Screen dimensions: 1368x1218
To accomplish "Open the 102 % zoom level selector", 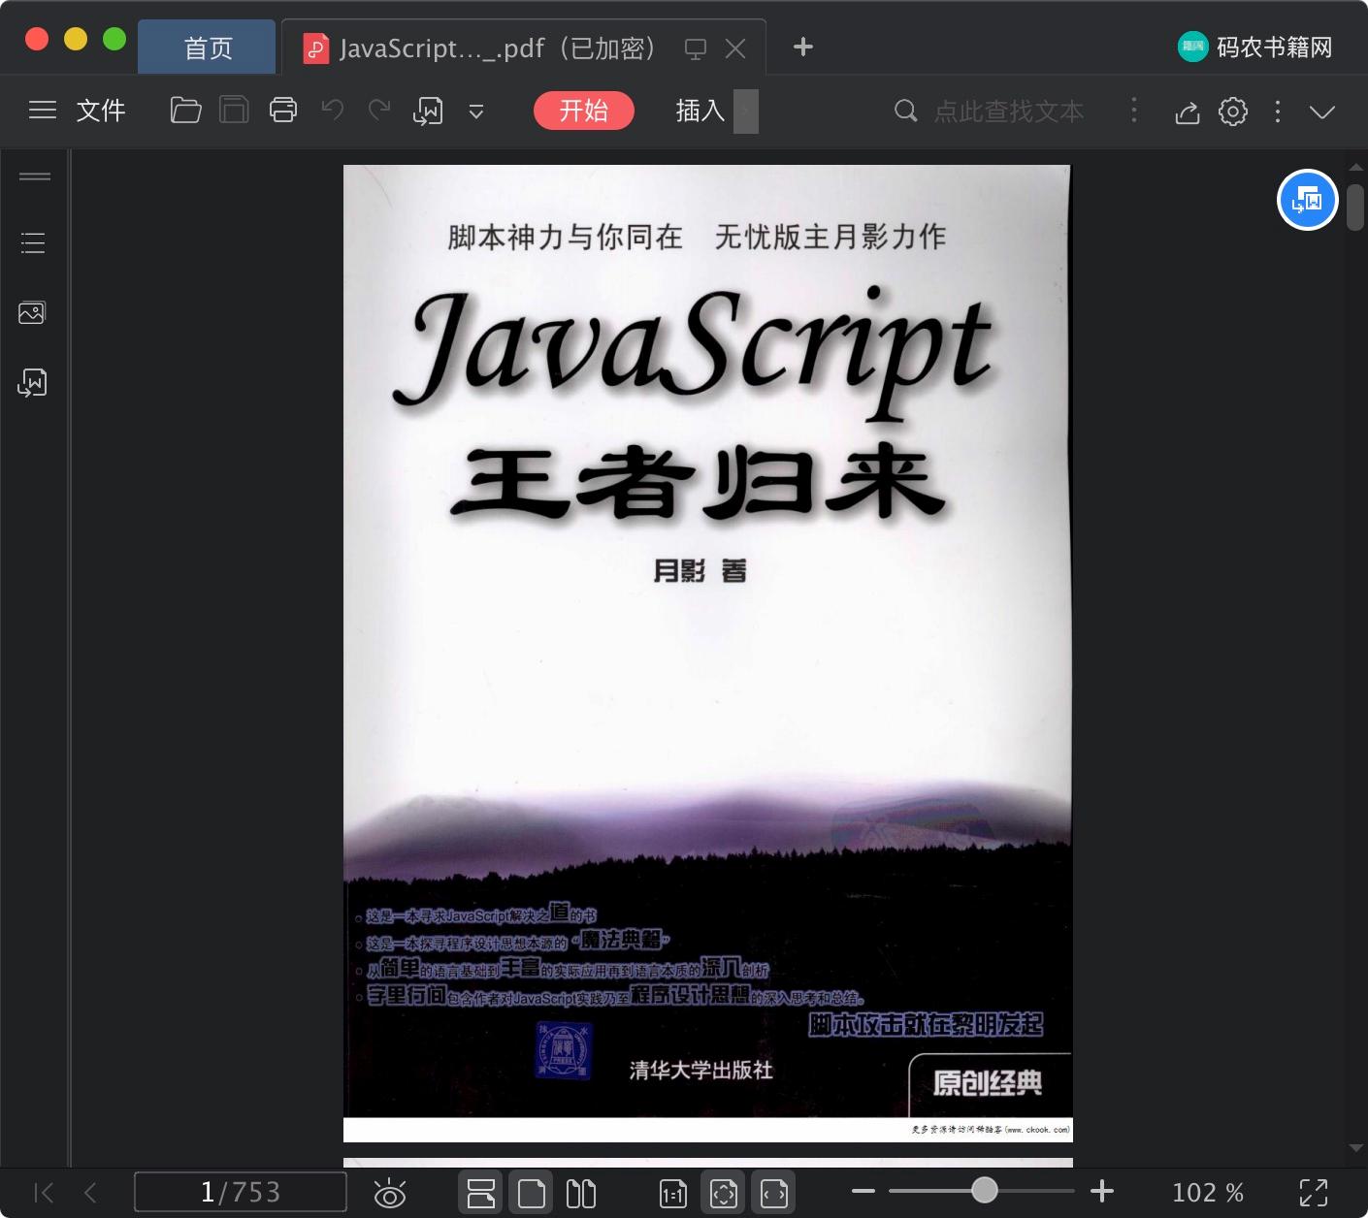I will pos(1208,1192).
